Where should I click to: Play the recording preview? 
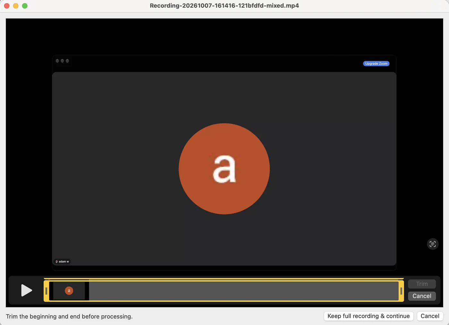coord(27,290)
